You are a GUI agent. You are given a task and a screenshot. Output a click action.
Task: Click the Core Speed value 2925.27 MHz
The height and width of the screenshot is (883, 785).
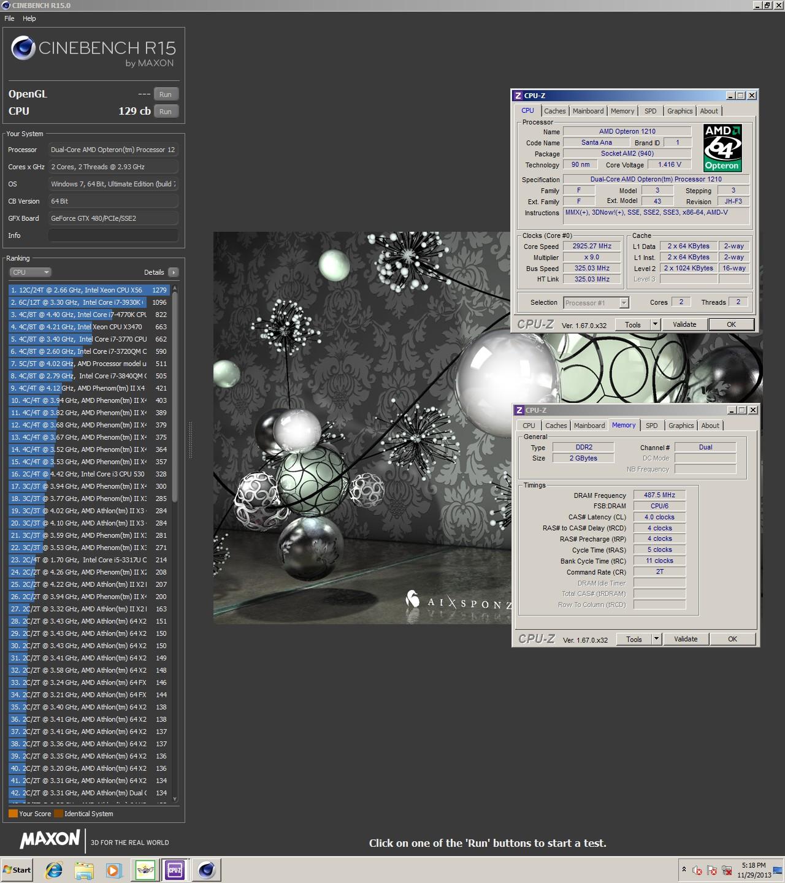[592, 247]
